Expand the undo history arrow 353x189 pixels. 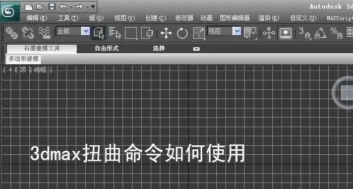pyautogui.click(x=71, y=7)
